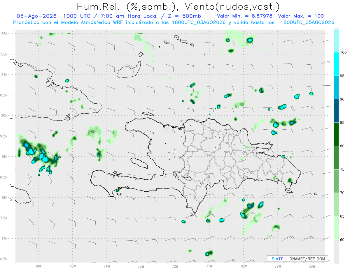Click the WRF model 'Pronostico con el Modelo' description line
This screenshot has width=350, height=270.
pyautogui.click(x=173, y=22)
